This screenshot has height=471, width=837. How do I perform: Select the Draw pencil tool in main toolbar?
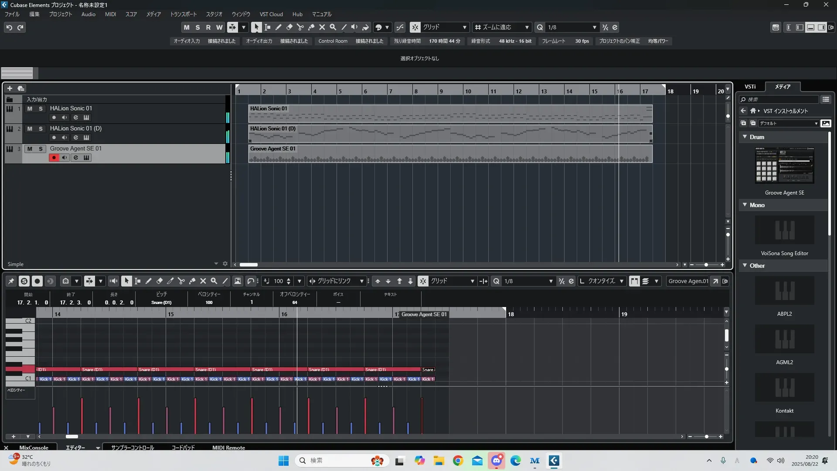pos(279,27)
